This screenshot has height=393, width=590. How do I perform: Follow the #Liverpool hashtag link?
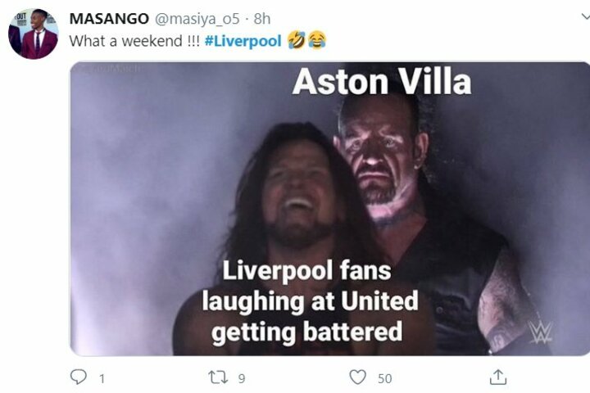pyautogui.click(x=243, y=41)
